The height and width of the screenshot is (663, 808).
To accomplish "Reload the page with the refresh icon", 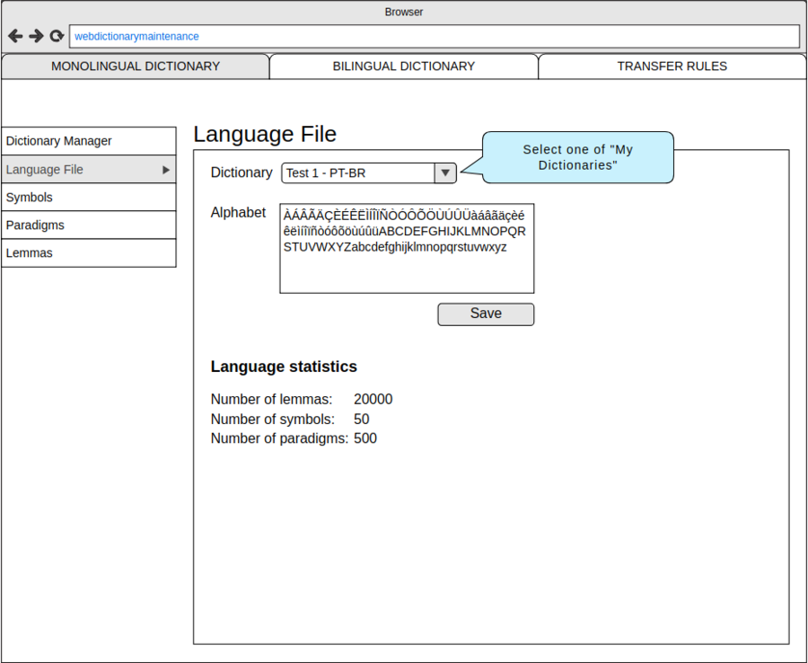I will (x=57, y=36).
